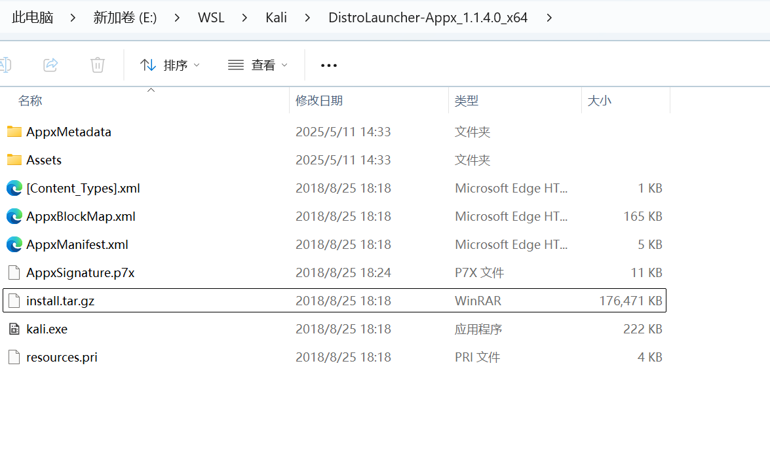770x450 pixels.
Task: Click 应用程序 type of kali.exe
Action: [478, 329]
